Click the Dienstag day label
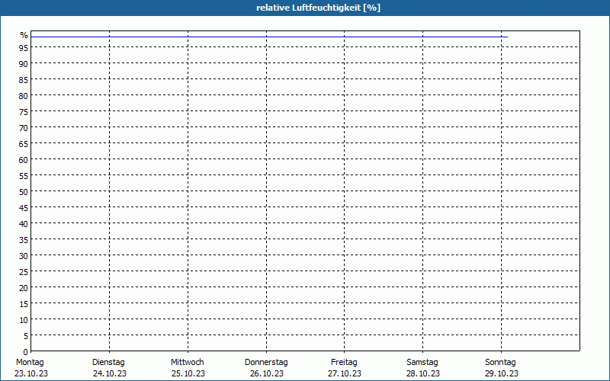The height and width of the screenshot is (381, 610). [x=108, y=362]
